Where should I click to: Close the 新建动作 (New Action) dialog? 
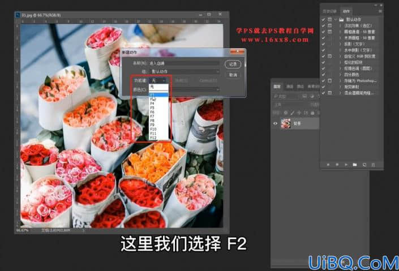coord(237,52)
